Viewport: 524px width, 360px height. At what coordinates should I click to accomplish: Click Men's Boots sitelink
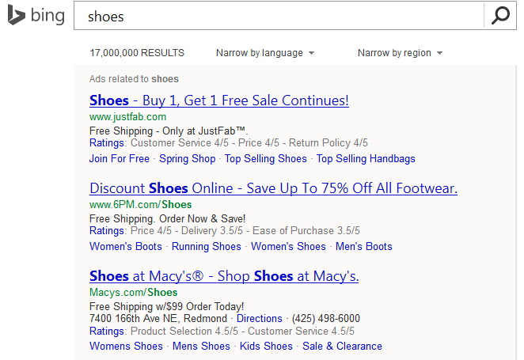click(363, 246)
